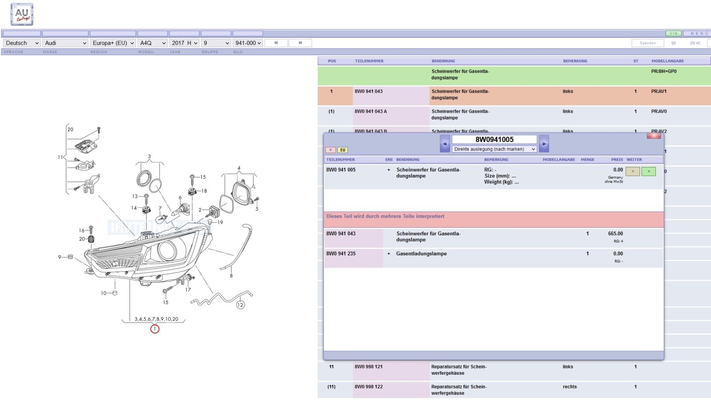Screen dimensions: 711x400
Task: Click the BENENNUNG column header in main table
Action: point(443,61)
